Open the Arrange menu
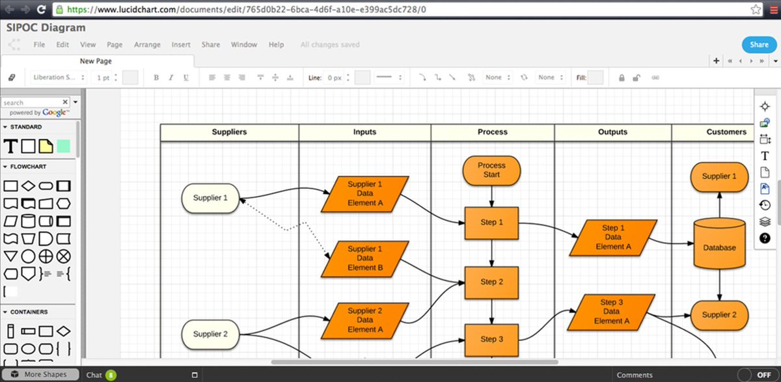 click(x=147, y=44)
